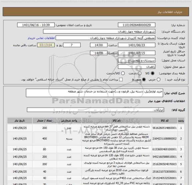Click quantity 400 in row 2
This screenshot has width=192, height=185.
pos(45,139)
